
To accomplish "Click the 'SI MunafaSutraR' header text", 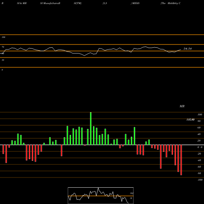I will tap(50, 3).
